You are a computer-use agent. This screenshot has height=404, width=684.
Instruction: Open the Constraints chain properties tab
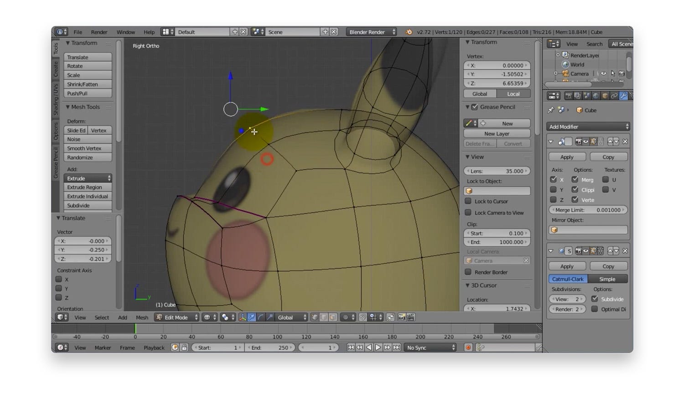614,96
